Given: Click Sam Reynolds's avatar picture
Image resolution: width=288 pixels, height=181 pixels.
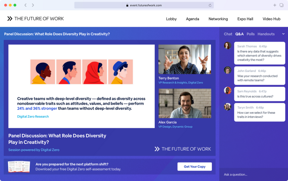Looking at the screenshot, I should tap(227, 90).
